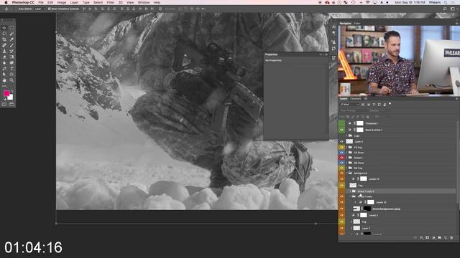Open the File menu

click(x=41, y=2)
